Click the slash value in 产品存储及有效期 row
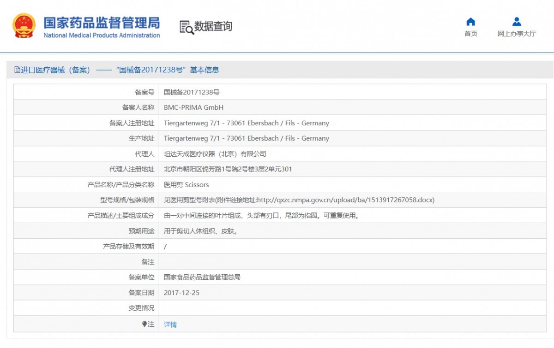 [x=165, y=247]
